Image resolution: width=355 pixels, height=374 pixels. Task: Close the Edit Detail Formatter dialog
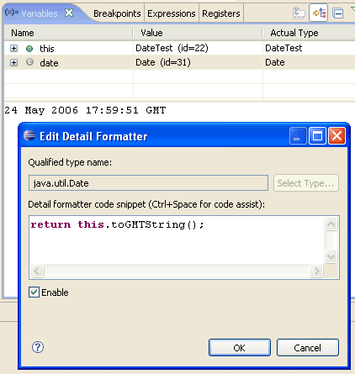click(x=336, y=136)
